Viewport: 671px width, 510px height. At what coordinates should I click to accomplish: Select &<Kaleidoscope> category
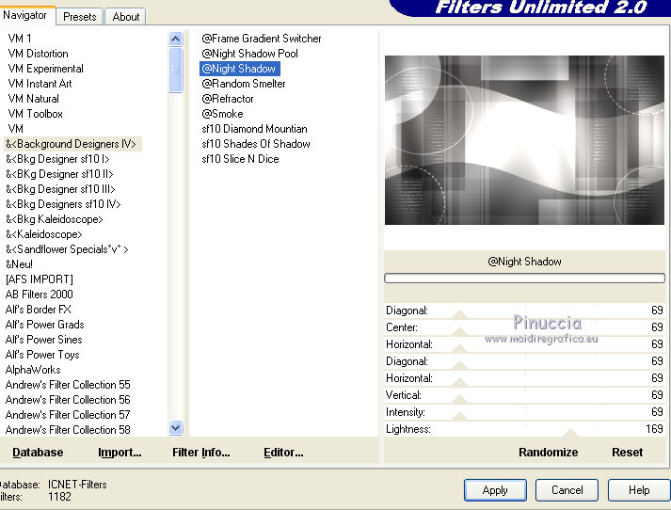[44, 234]
